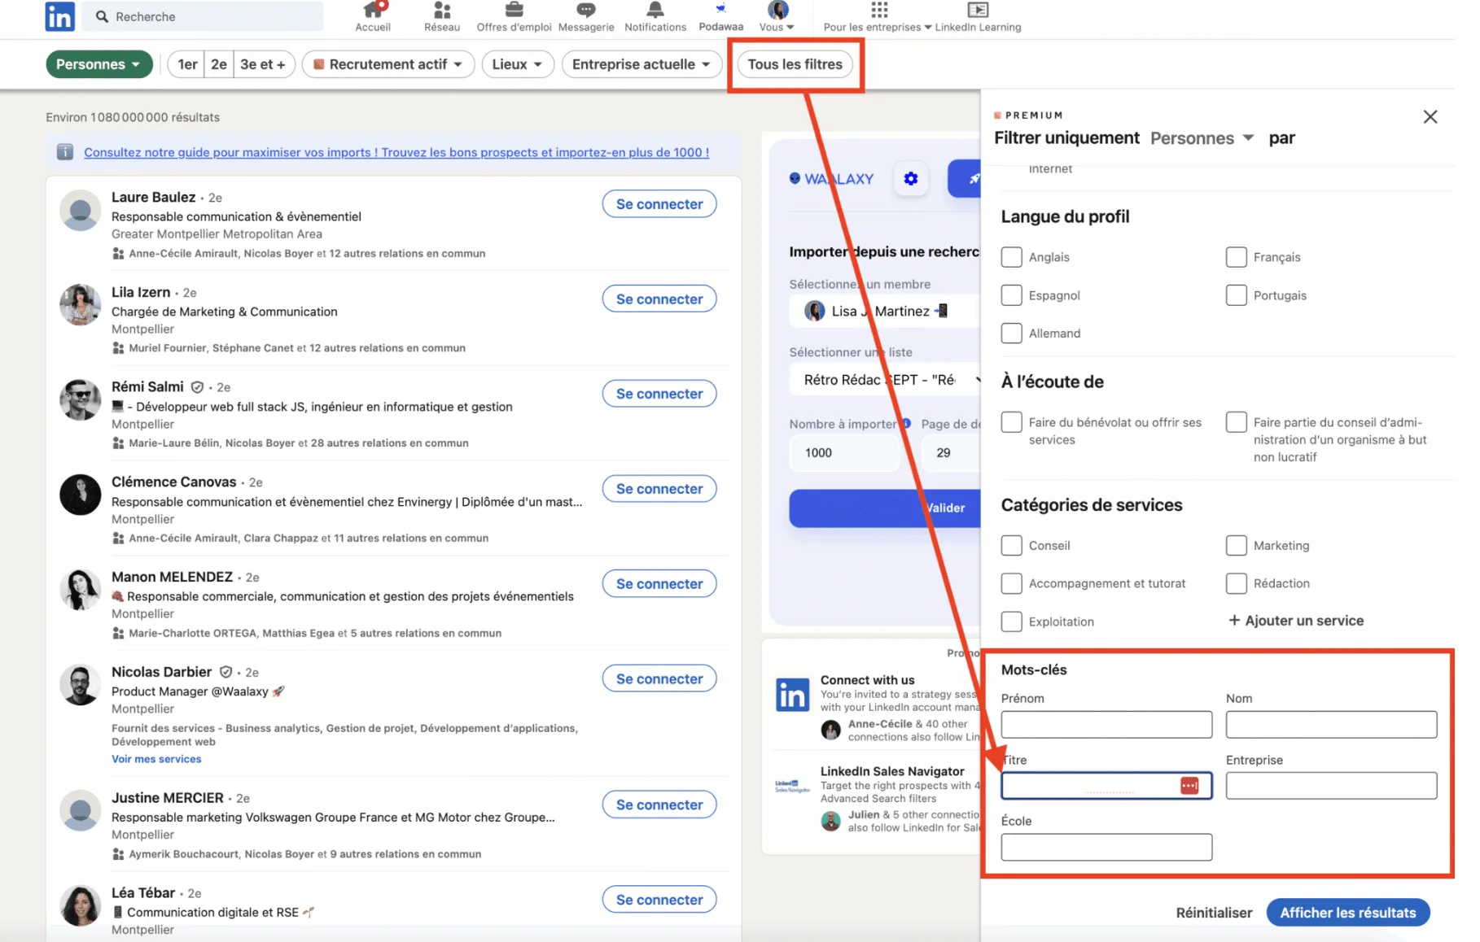This screenshot has height=942, width=1480.
Task: Click Ajouter un service
Action: [1296, 621]
